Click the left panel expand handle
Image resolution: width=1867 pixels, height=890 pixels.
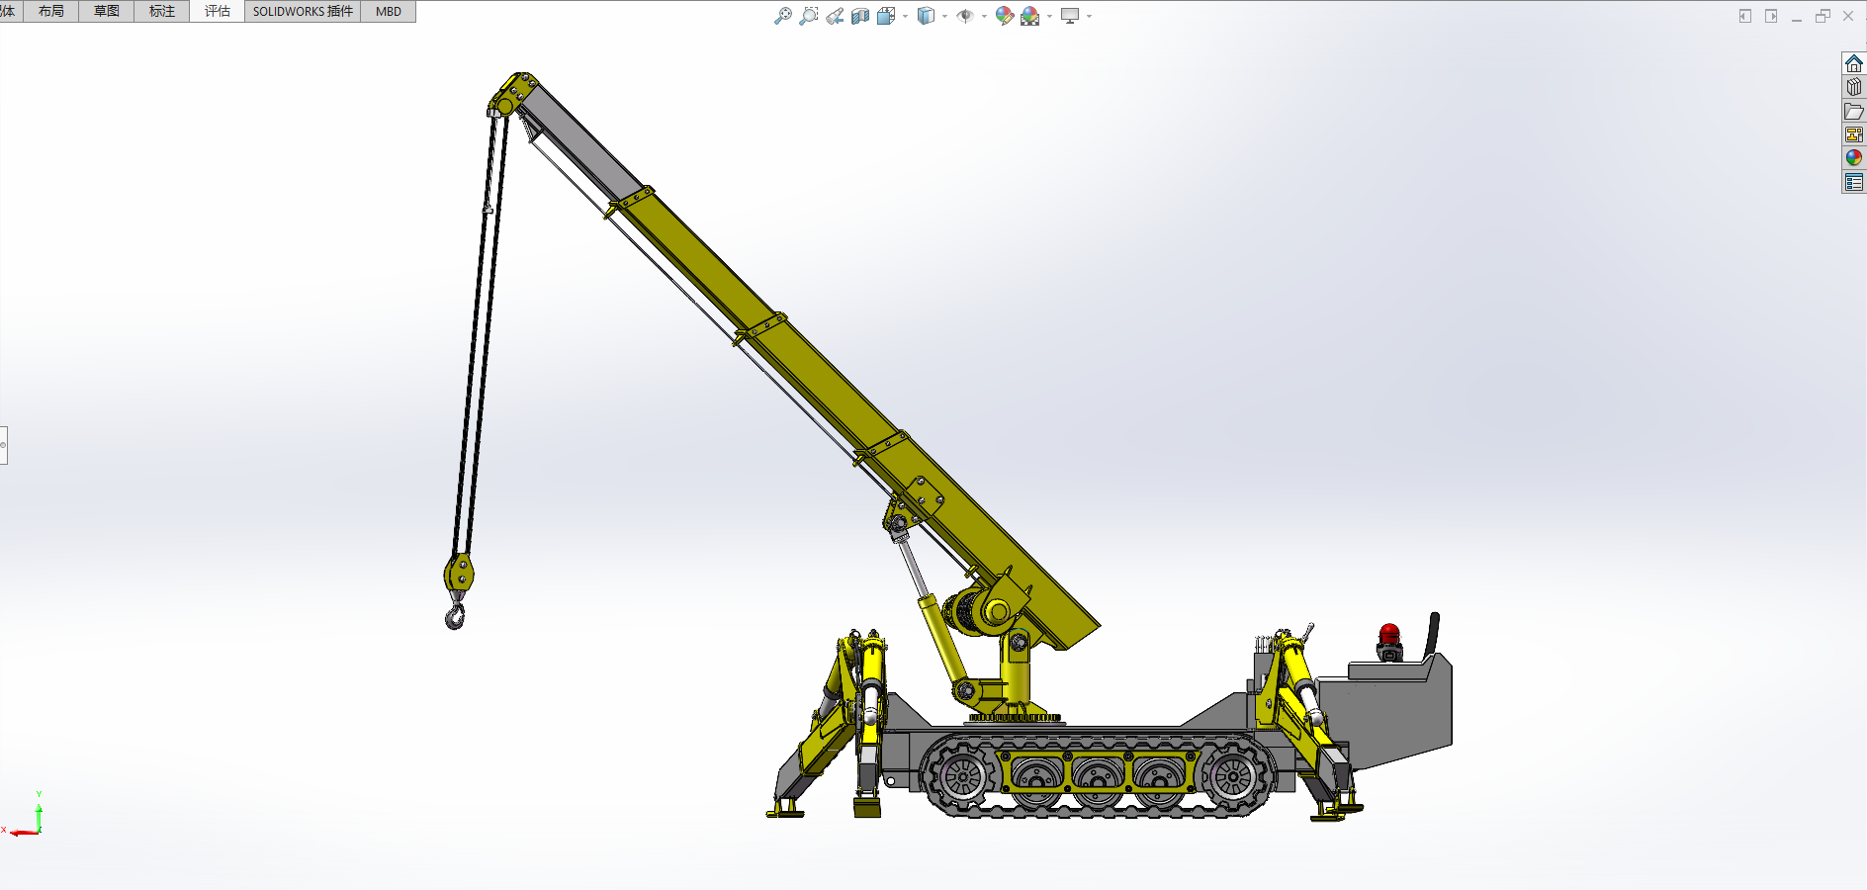[x=3, y=445]
